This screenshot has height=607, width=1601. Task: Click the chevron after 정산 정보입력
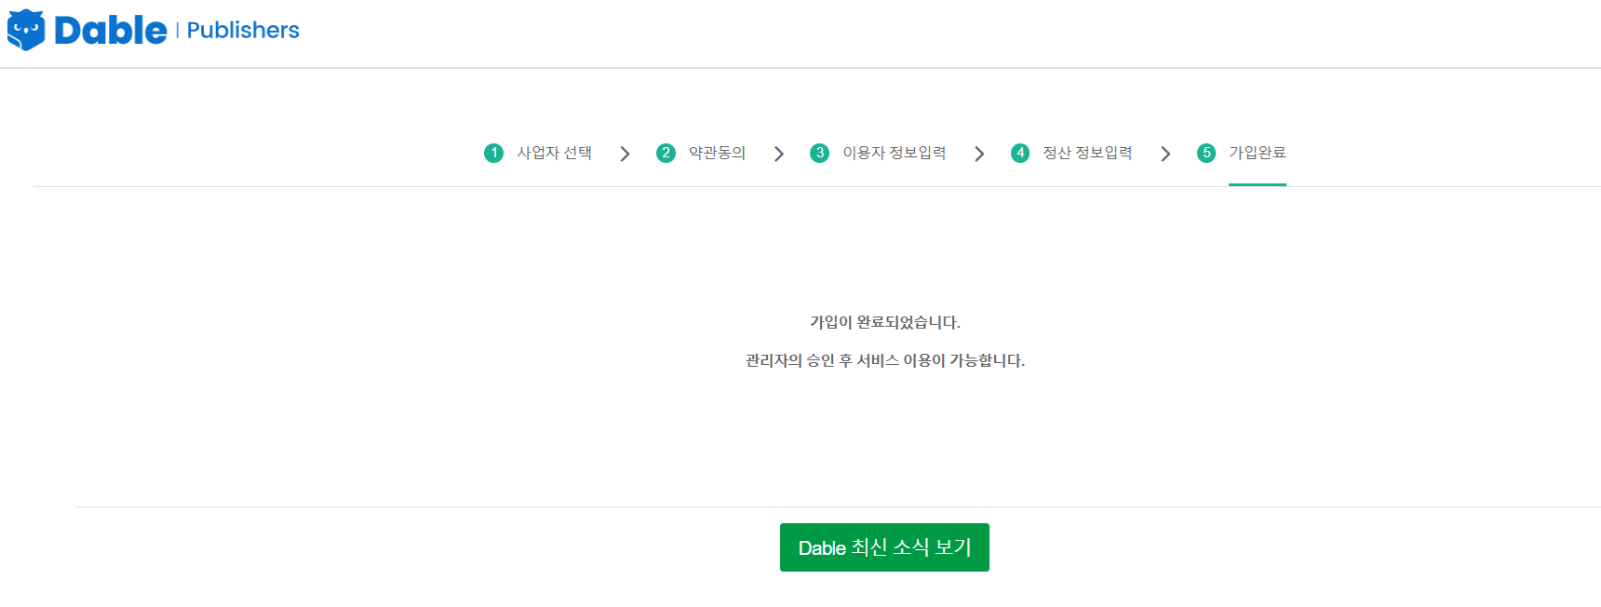point(1165,154)
